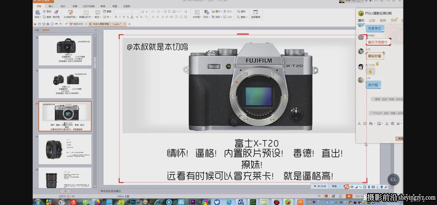Screen dimensions: 437x205
Task: Click the Windows Start button
Action: point(38,202)
